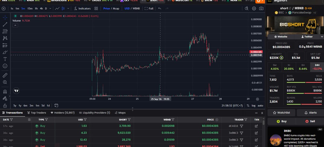
Task: Set chart interval to 15m
Action: (30, 8)
